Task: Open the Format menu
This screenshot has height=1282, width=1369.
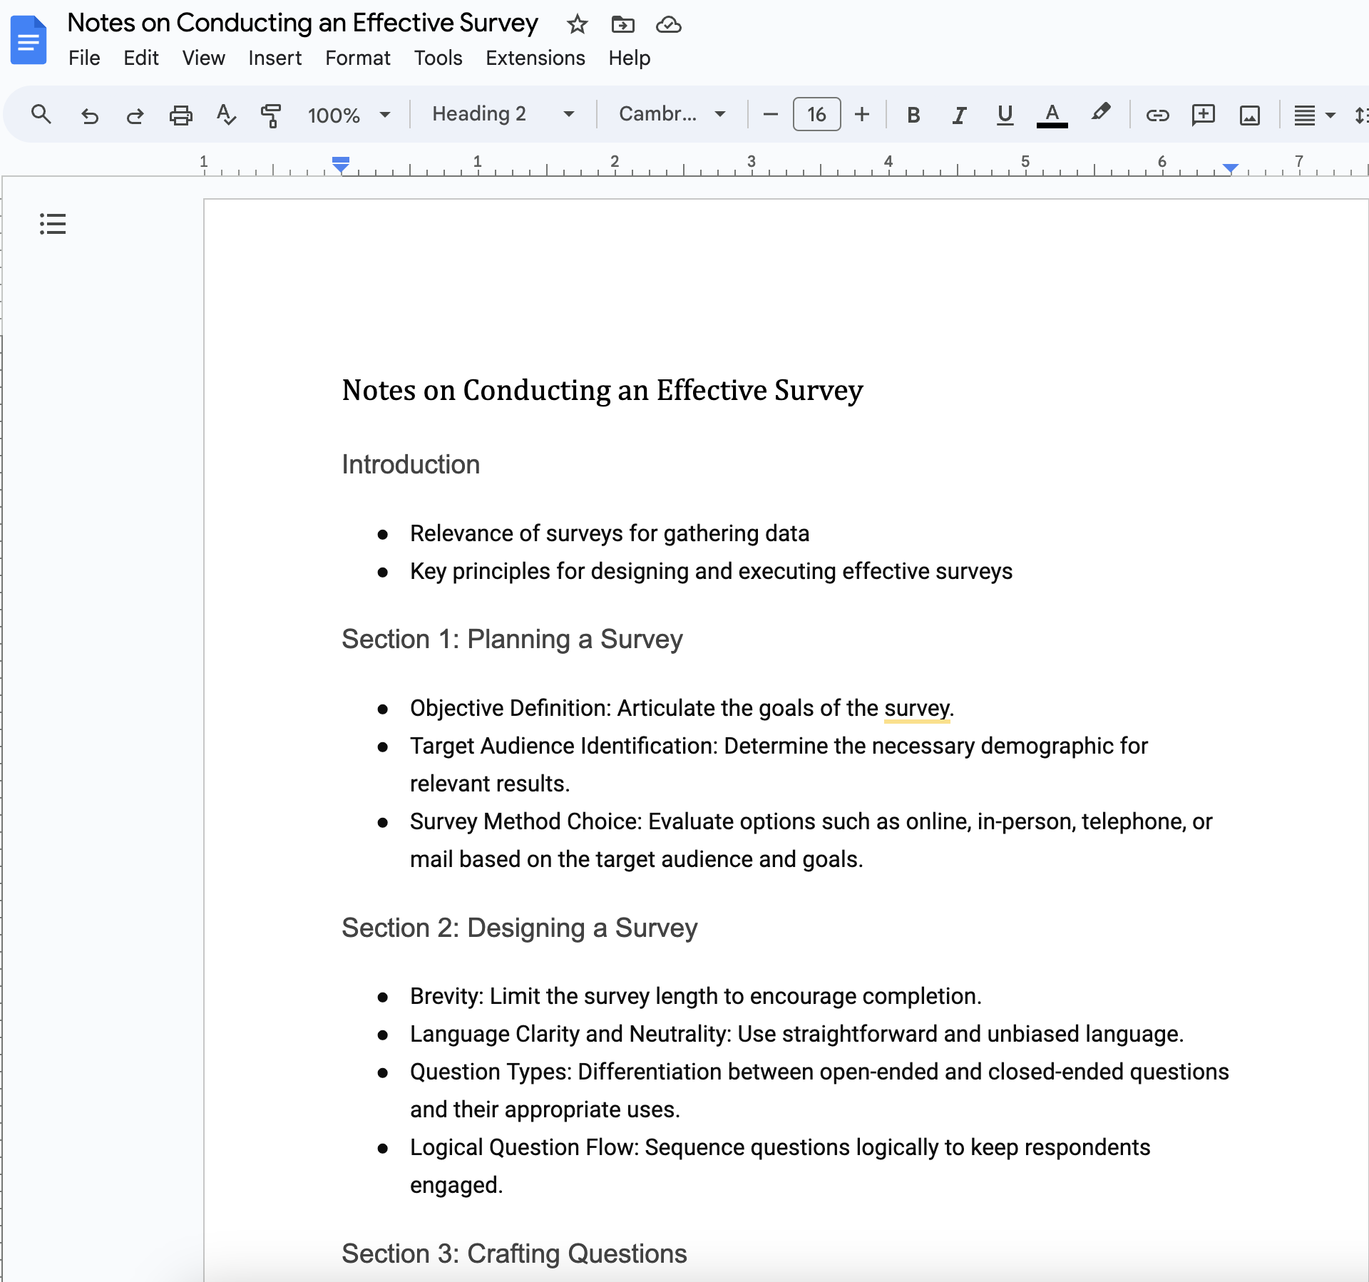Action: pos(357,58)
